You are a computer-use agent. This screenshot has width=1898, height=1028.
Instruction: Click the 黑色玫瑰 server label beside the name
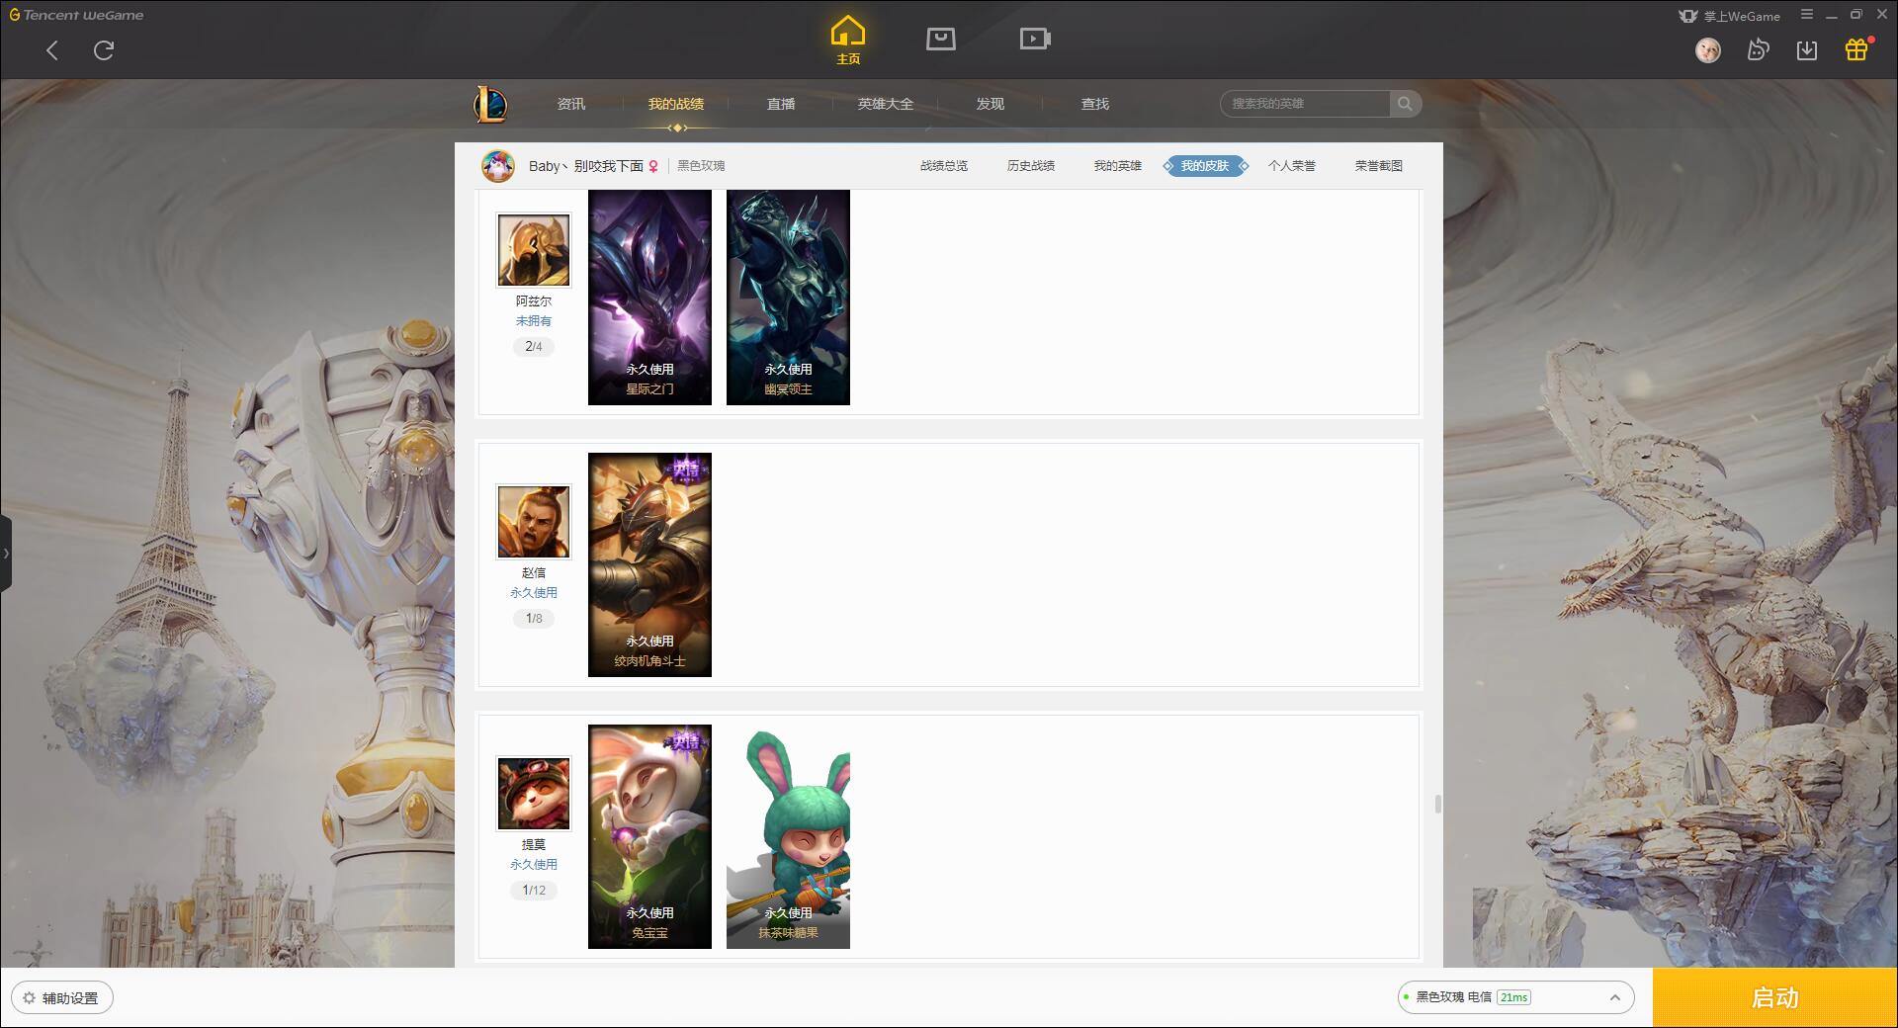(701, 166)
